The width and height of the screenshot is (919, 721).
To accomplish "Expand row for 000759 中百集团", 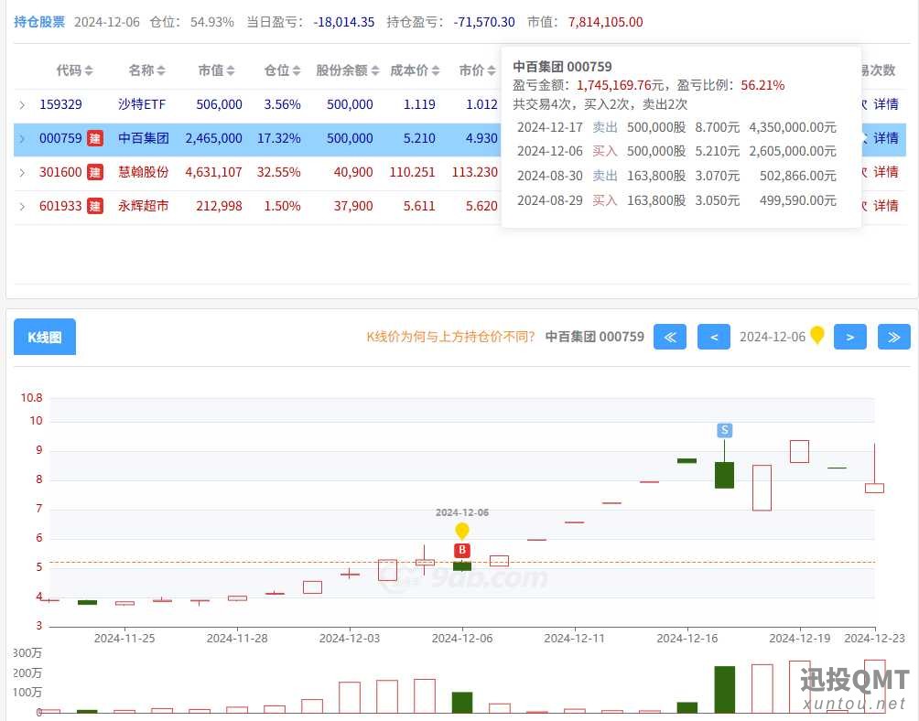I will [x=22, y=139].
